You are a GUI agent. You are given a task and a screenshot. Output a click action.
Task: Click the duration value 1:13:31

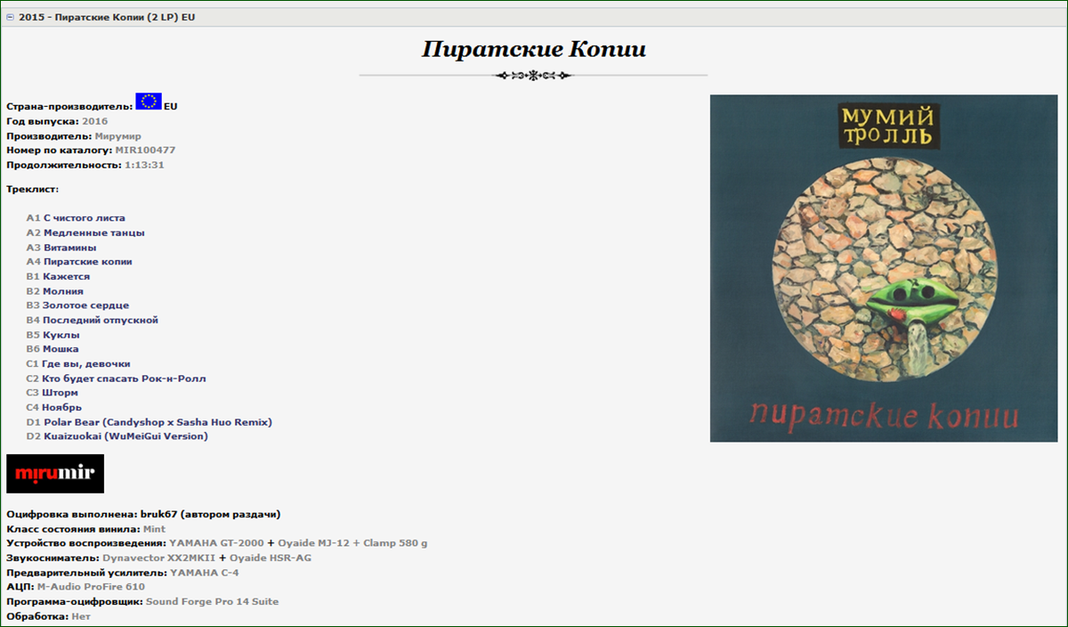[x=144, y=165]
